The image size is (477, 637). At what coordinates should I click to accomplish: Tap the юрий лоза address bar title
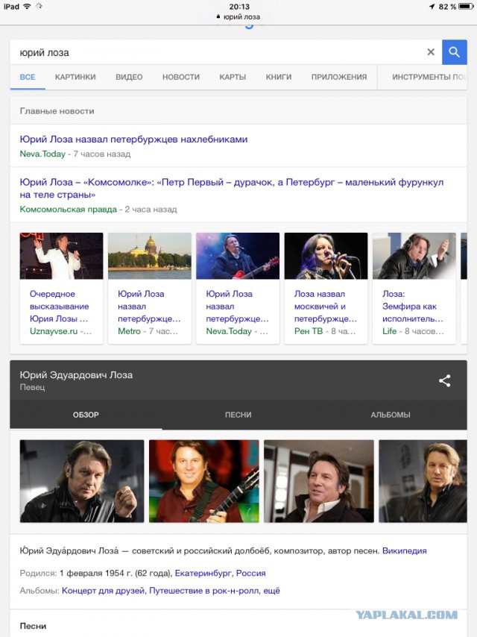241,17
